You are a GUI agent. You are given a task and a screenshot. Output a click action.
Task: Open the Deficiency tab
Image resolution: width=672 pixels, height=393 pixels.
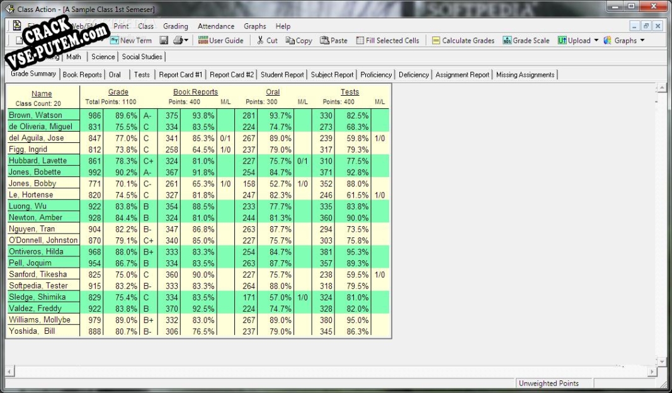pyautogui.click(x=414, y=74)
